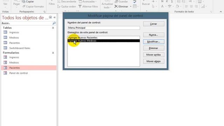Open the Ver views button
Image resolution: width=224 pixels, height=126 pixels.
point(5,4)
